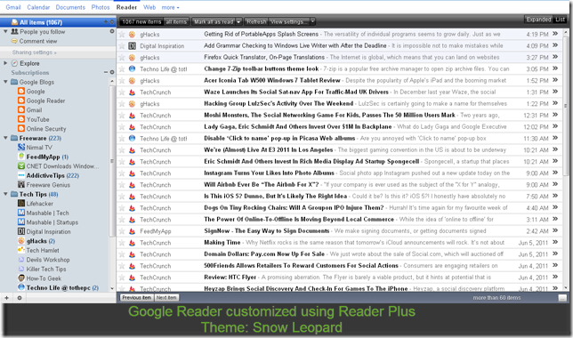
Task: Star the Waze Launches item
Action: [122, 93]
